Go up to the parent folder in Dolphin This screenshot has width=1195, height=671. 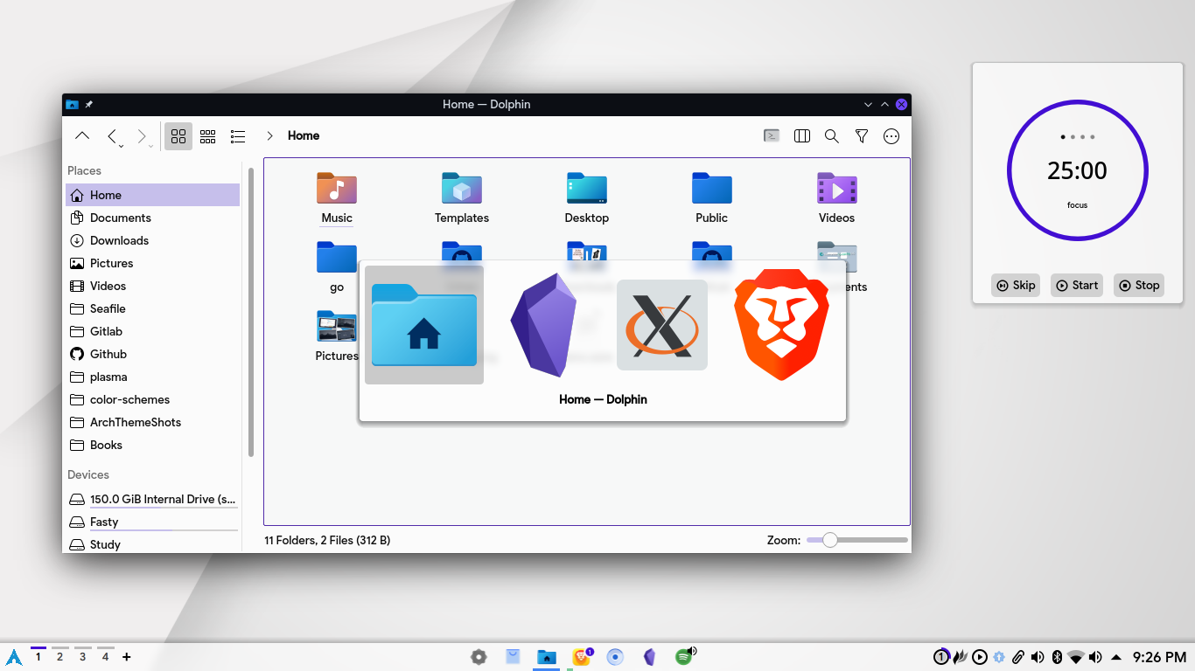coord(82,135)
